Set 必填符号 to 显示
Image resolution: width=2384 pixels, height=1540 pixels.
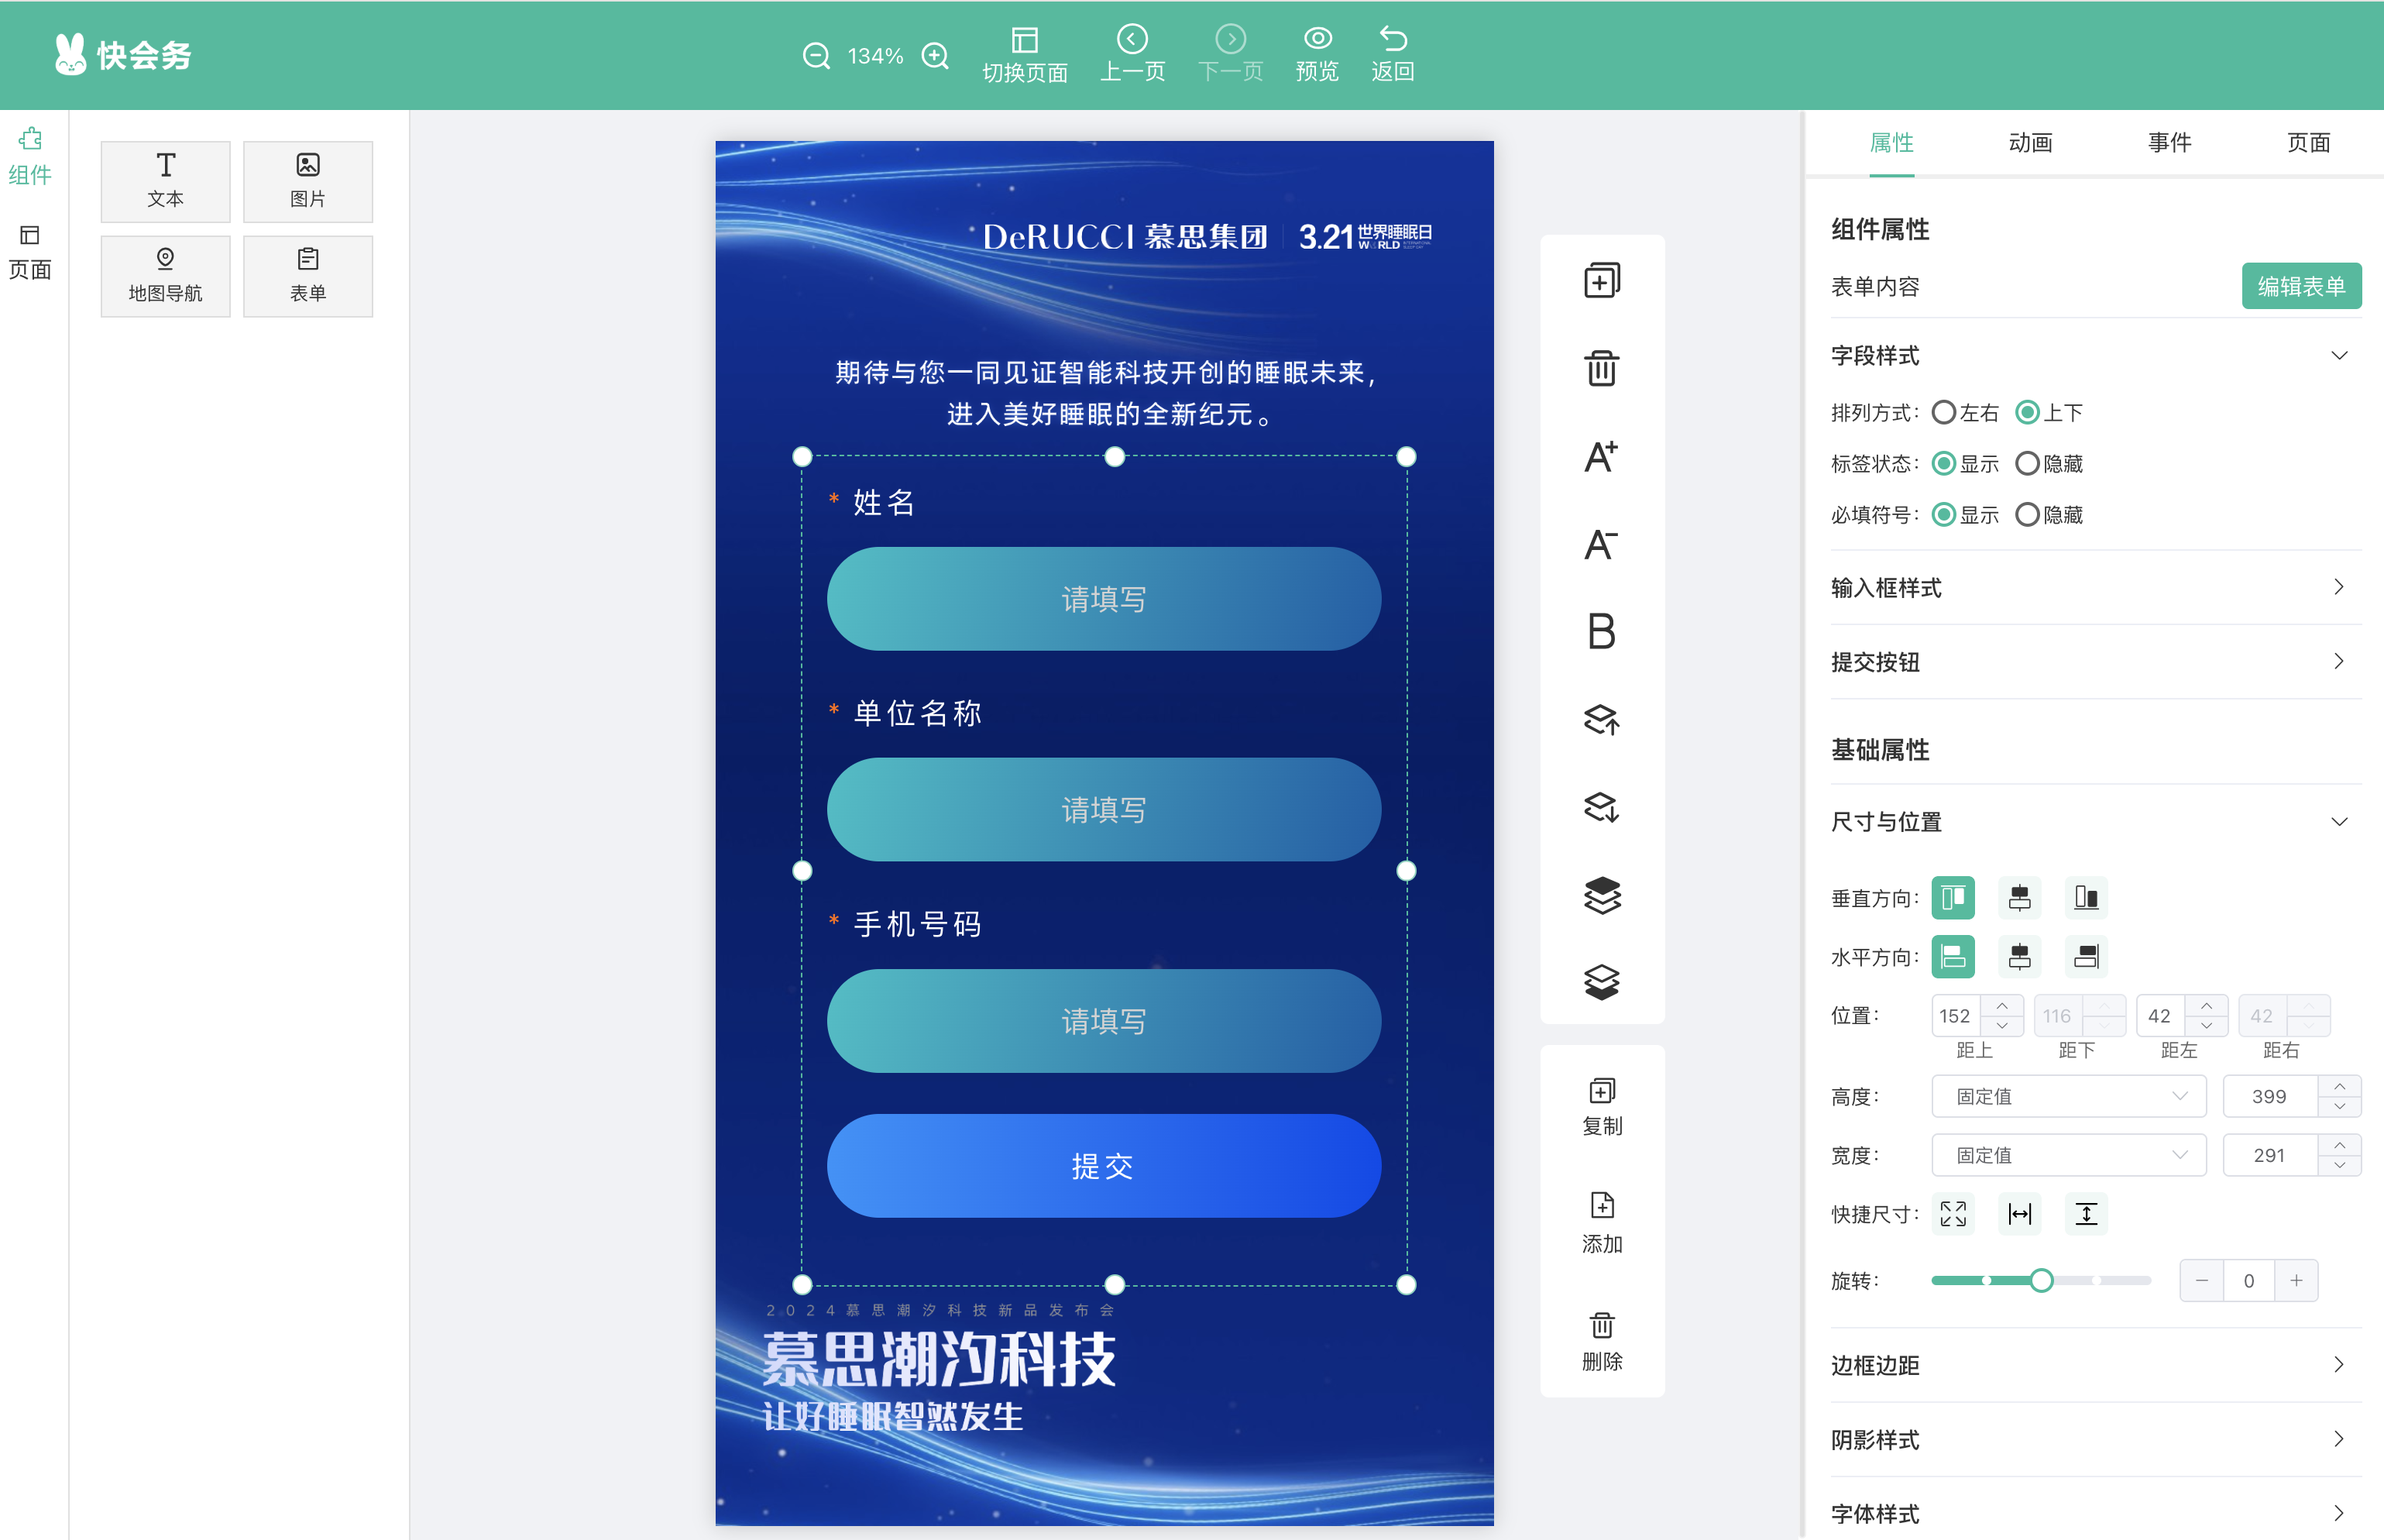(1943, 514)
